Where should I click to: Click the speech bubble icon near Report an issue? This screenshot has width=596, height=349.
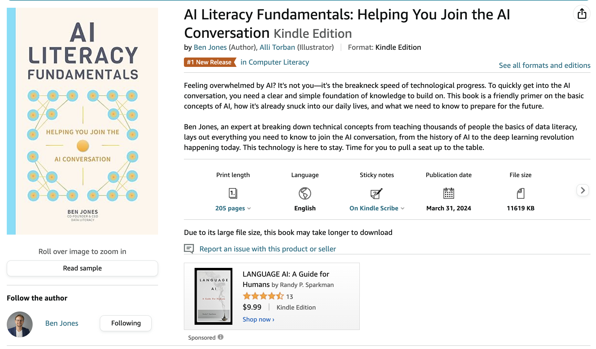[x=189, y=249]
